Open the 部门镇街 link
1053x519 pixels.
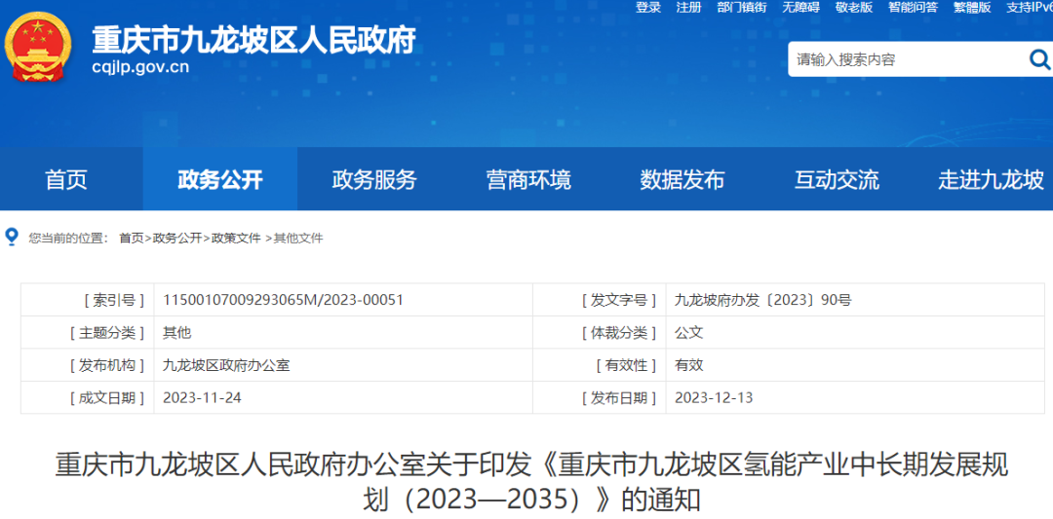pos(742,8)
